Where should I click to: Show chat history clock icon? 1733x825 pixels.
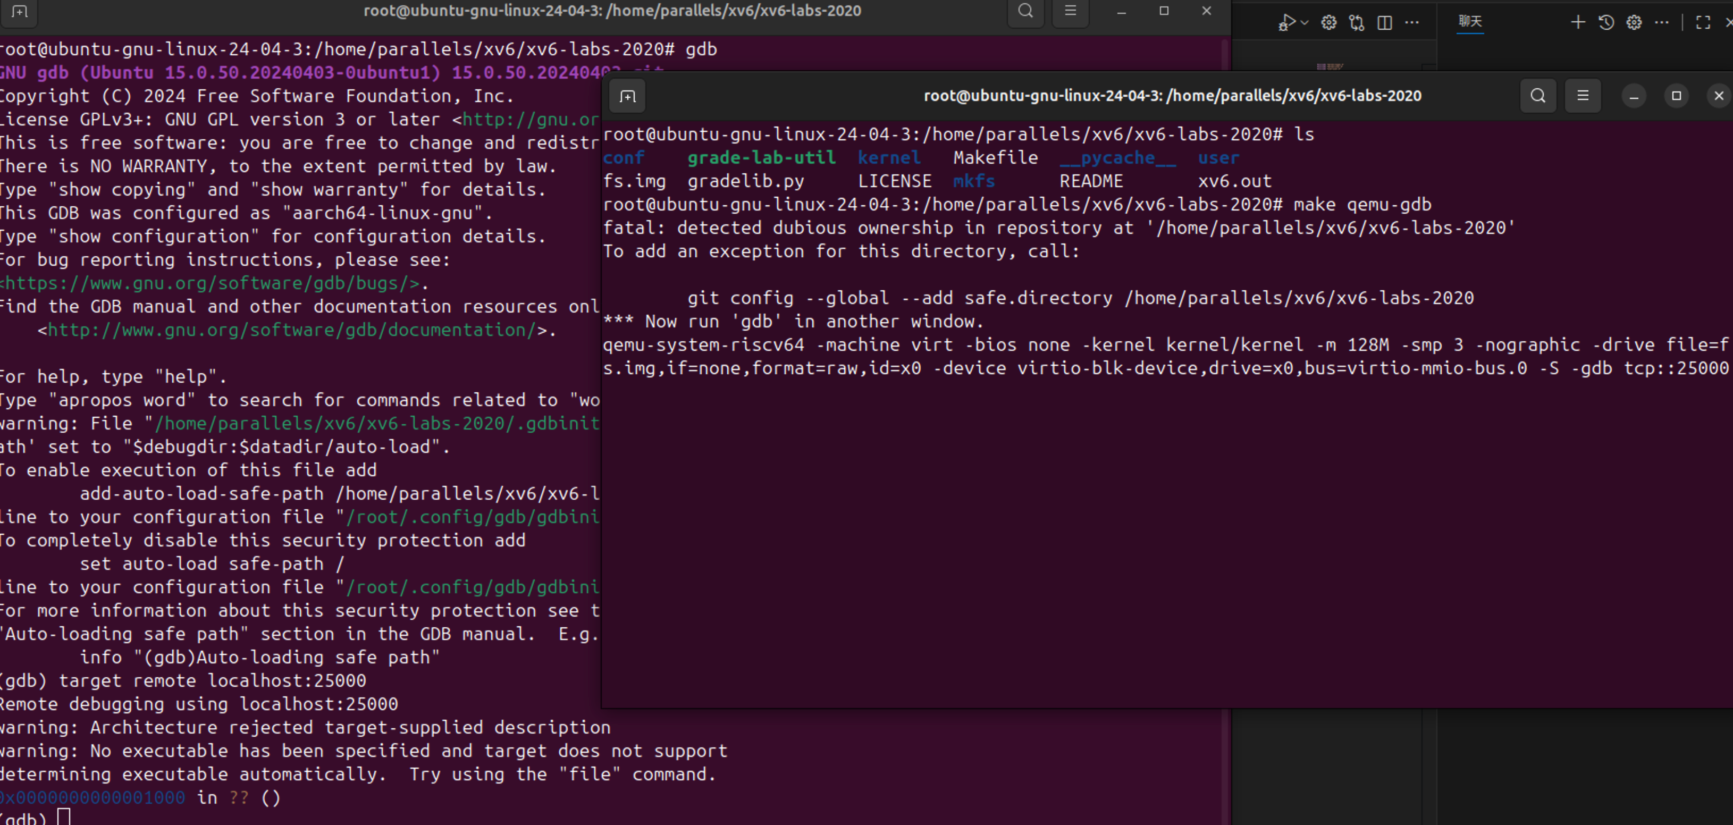coord(1606,23)
